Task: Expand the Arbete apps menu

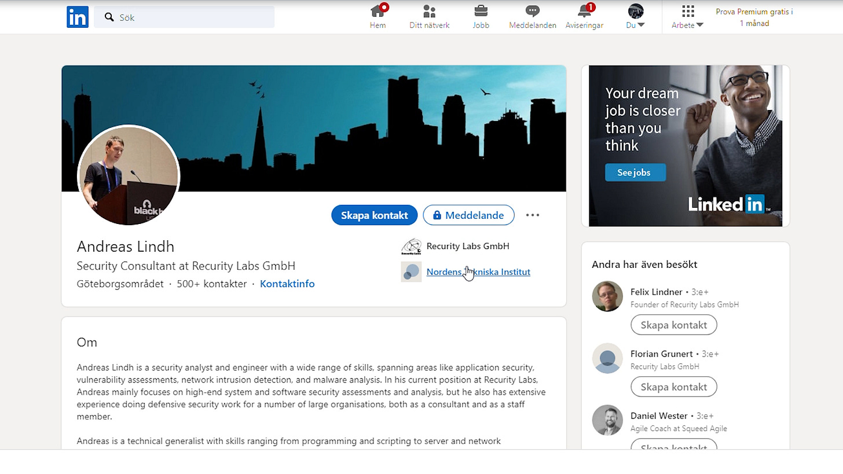Action: 687,17
